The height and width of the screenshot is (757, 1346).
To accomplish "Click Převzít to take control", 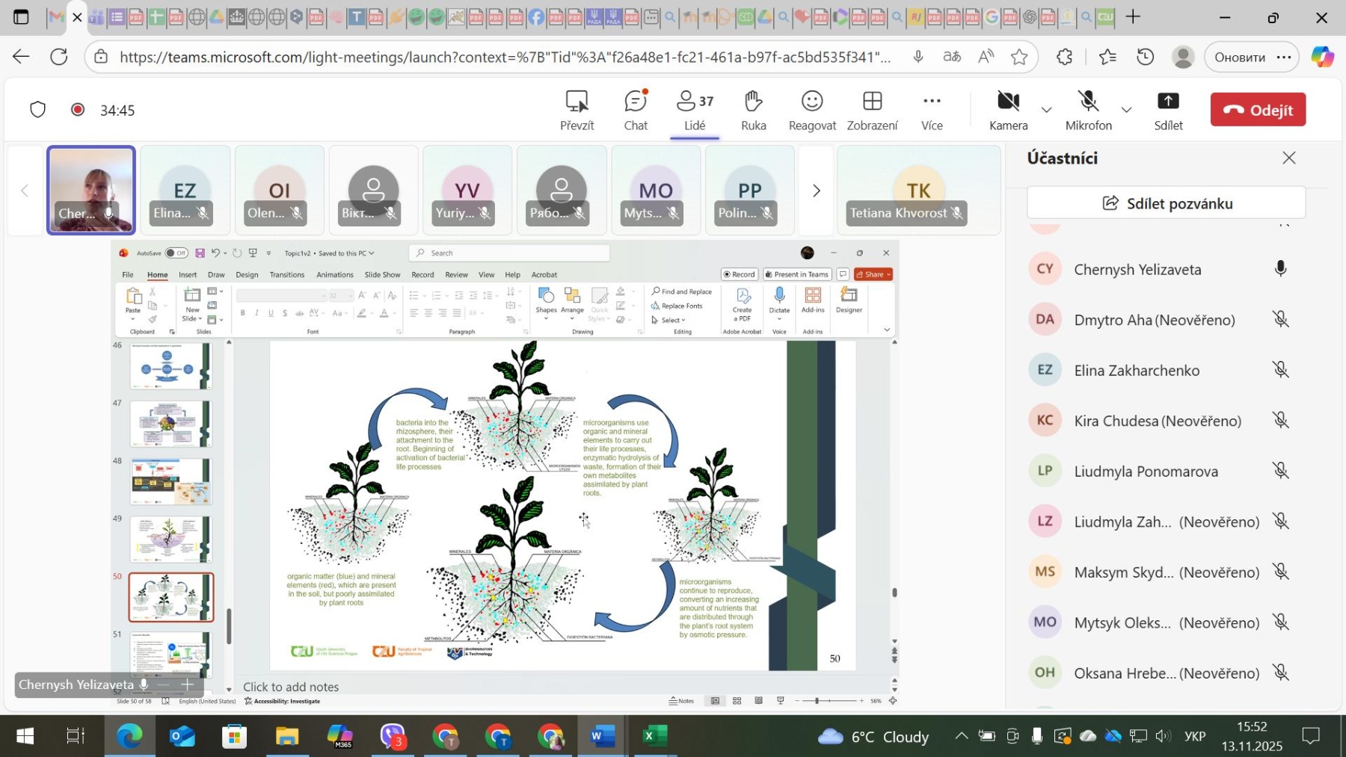I will (x=577, y=110).
